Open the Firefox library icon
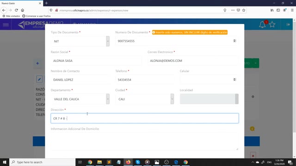The height and width of the screenshot is (166, 296). (272, 10)
